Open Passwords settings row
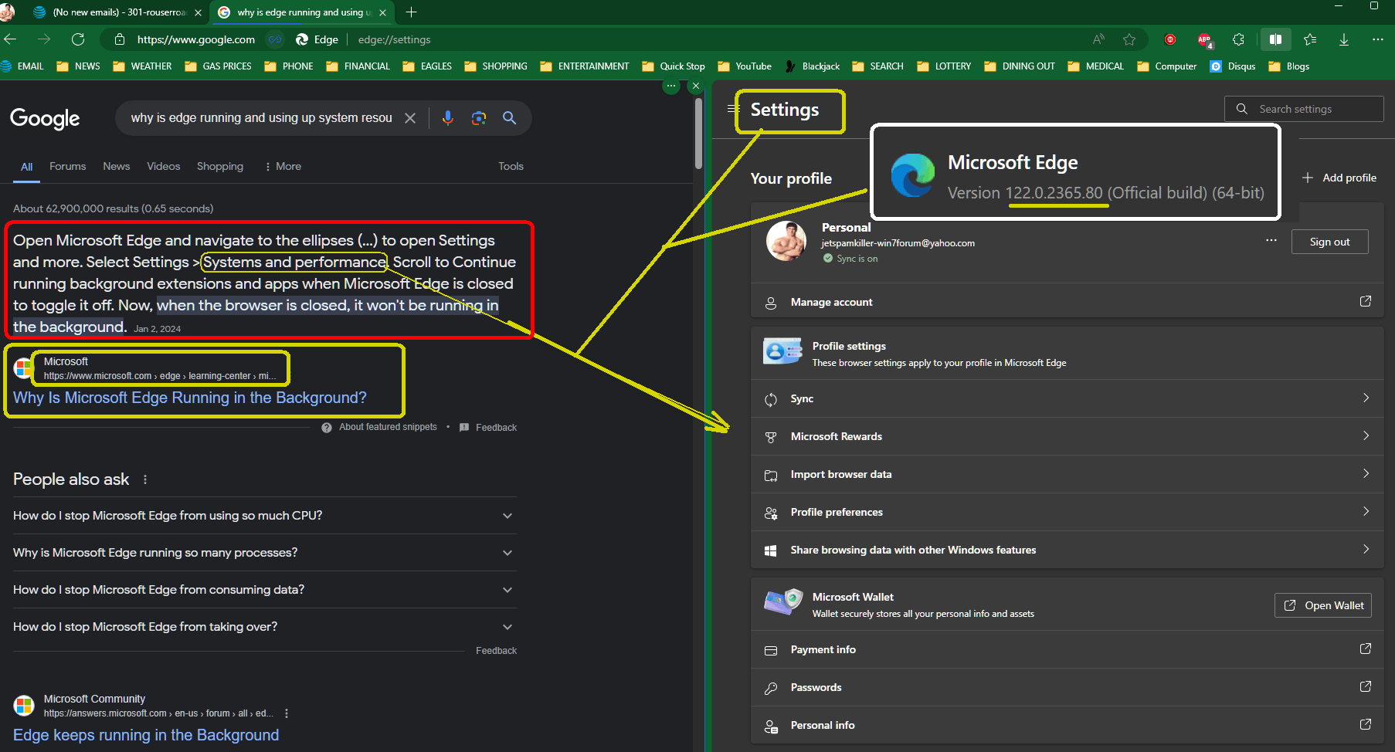 pyautogui.click(x=1067, y=688)
